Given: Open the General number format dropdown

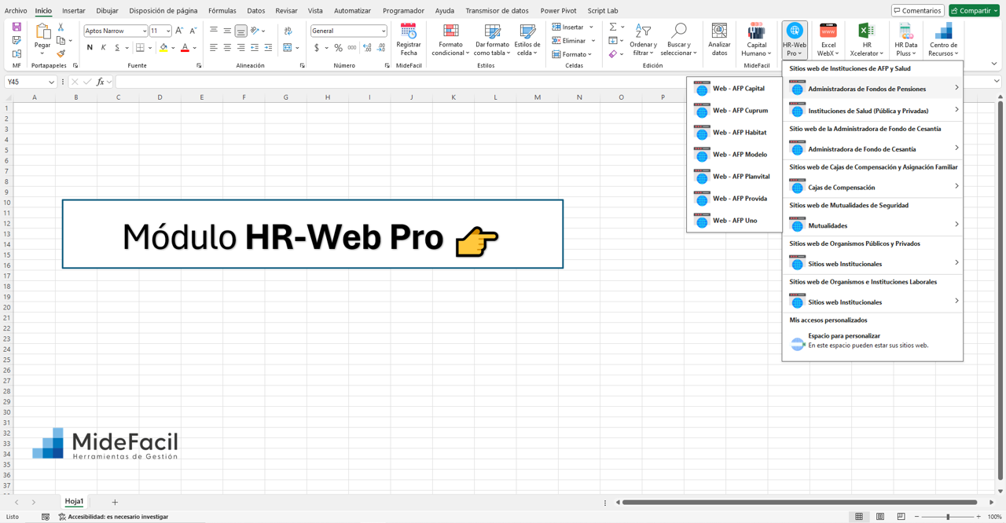Looking at the screenshot, I should click(384, 31).
